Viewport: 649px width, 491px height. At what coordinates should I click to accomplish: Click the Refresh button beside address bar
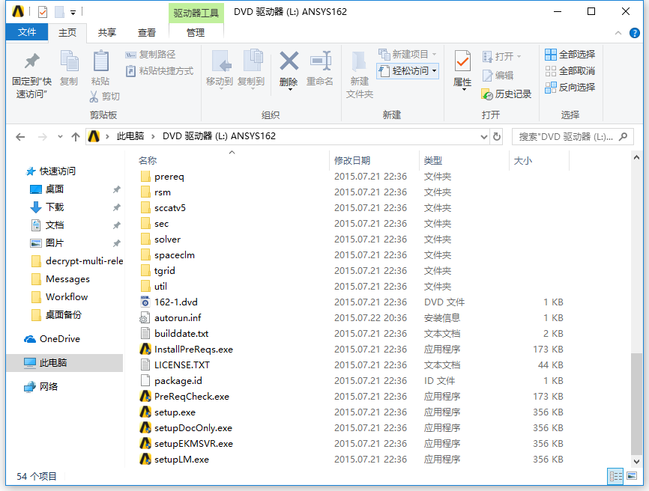pos(497,136)
